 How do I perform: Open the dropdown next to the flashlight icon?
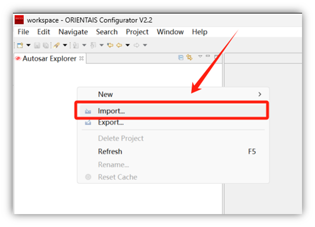click(65, 45)
